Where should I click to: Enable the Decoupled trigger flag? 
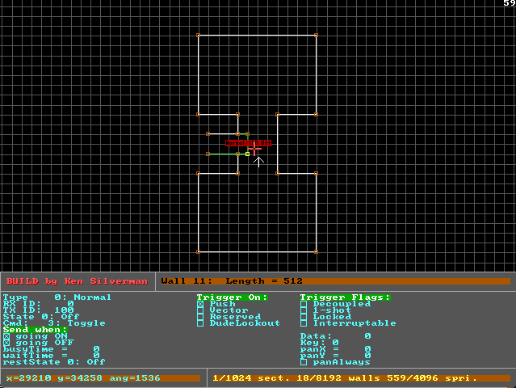(x=304, y=304)
